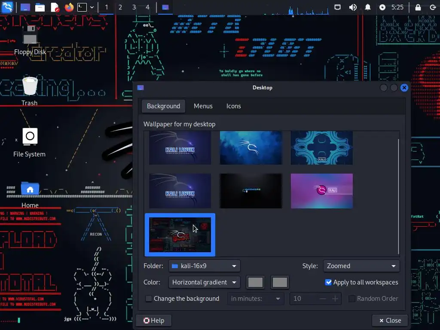Enable Change the background checkbox

[x=149, y=299]
